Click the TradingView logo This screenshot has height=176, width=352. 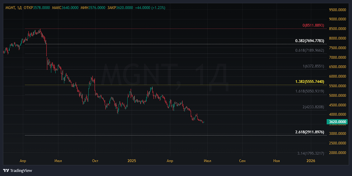[18, 171]
